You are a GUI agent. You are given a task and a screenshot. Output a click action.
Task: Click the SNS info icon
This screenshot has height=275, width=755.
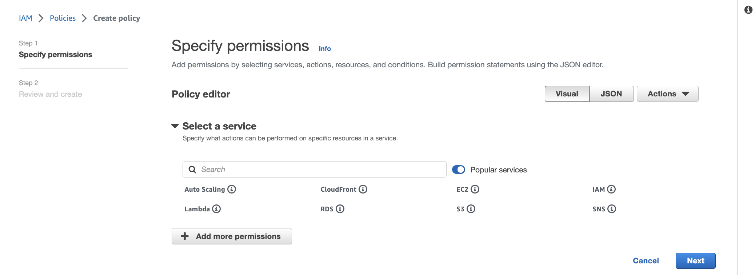(x=612, y=209)
